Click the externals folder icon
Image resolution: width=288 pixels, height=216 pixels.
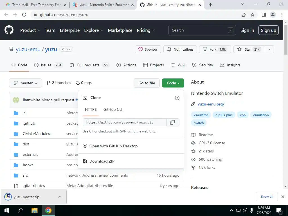[x=16, y=155]
